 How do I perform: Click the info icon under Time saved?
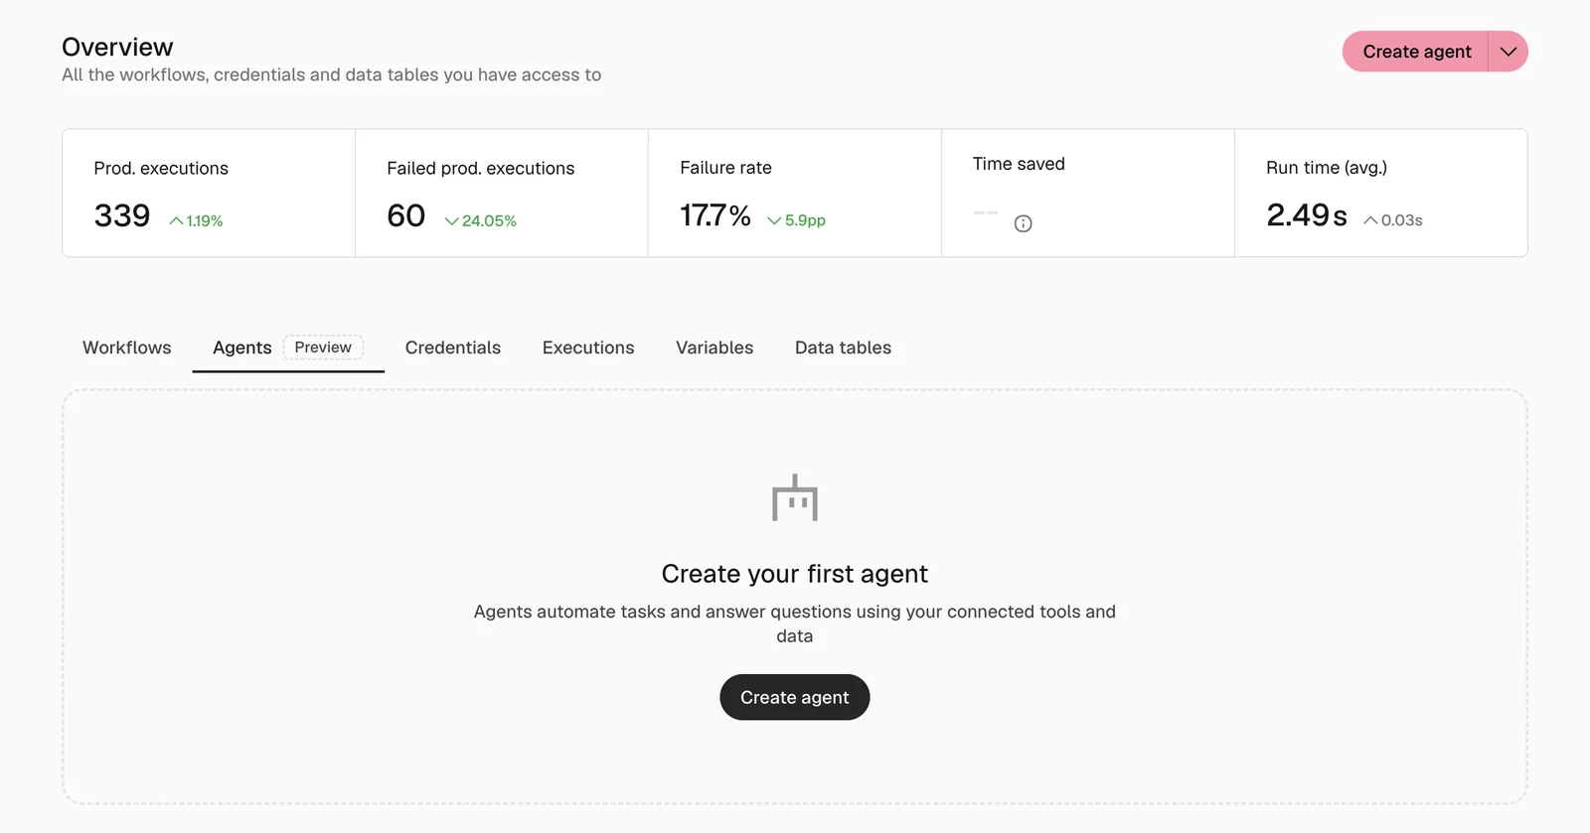coord(1023,223)
